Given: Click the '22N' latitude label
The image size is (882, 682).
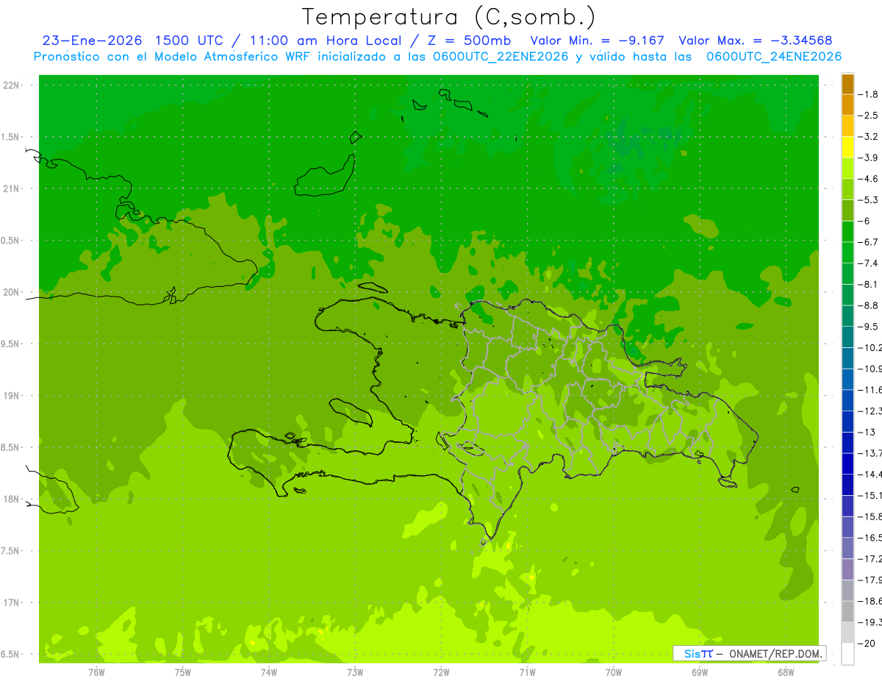Looking at the screenshot, I should [x=11, y=85].
